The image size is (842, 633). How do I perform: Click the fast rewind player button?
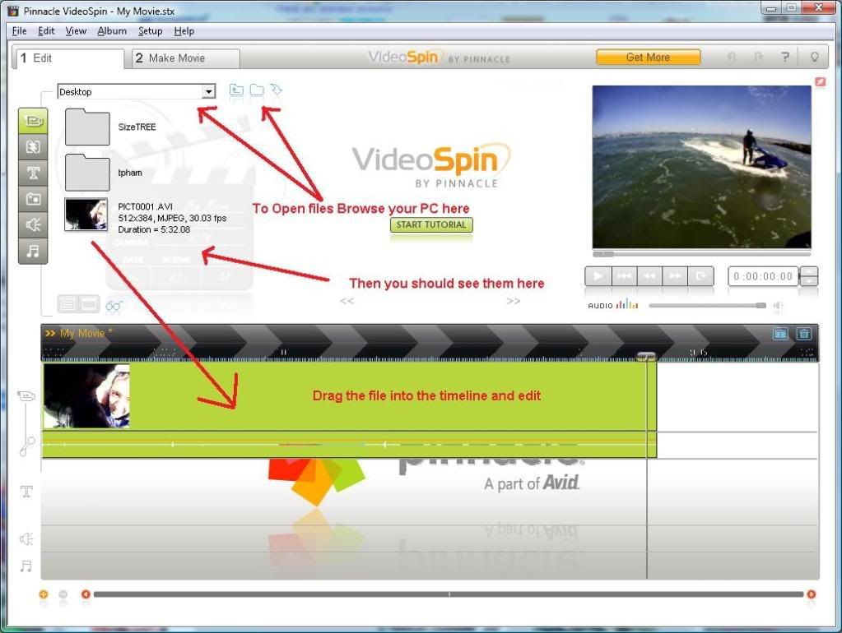(x=649, y=275)
